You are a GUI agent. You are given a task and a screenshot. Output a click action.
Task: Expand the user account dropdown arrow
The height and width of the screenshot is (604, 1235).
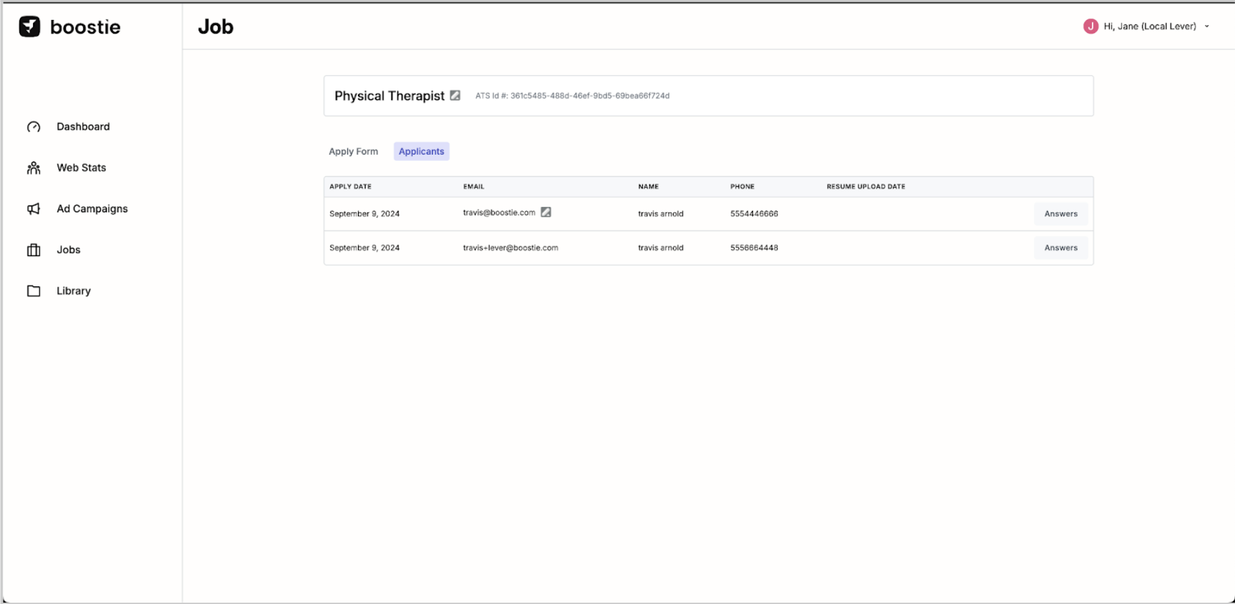[1207, 27]
